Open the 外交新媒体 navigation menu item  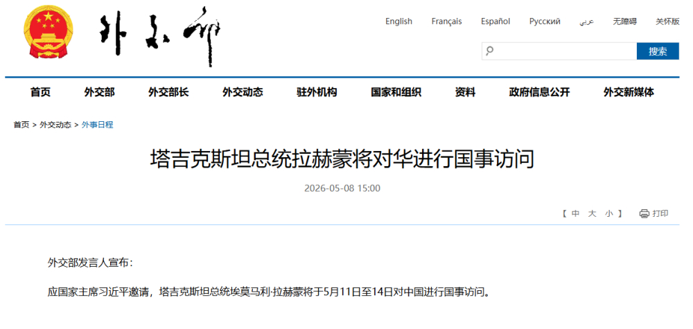[629, 92]
